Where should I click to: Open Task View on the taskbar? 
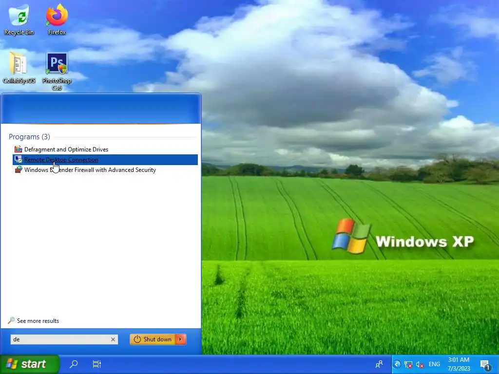(97, 364)
